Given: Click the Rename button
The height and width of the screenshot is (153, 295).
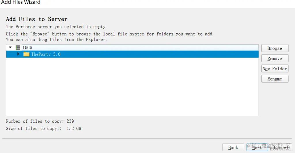Looking at the screenshot, I should point(275,79).
